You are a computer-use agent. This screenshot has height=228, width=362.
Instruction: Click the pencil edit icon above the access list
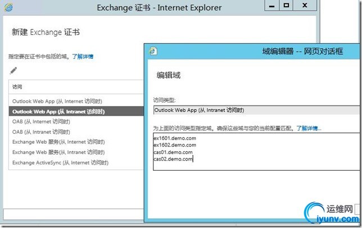pyautogui.click(x=13, y=71)
